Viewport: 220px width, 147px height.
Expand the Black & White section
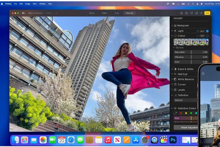tap(172, 69)
